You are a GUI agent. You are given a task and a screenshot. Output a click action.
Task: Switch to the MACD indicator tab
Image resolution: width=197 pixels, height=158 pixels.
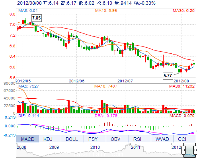[27, 139]
